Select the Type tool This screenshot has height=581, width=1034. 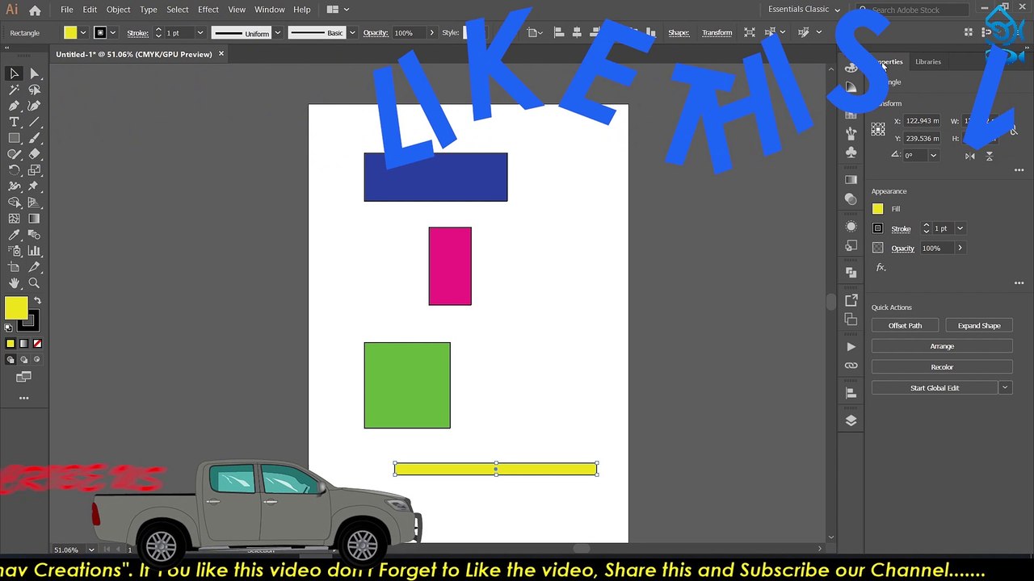click(x=14, y=122)
